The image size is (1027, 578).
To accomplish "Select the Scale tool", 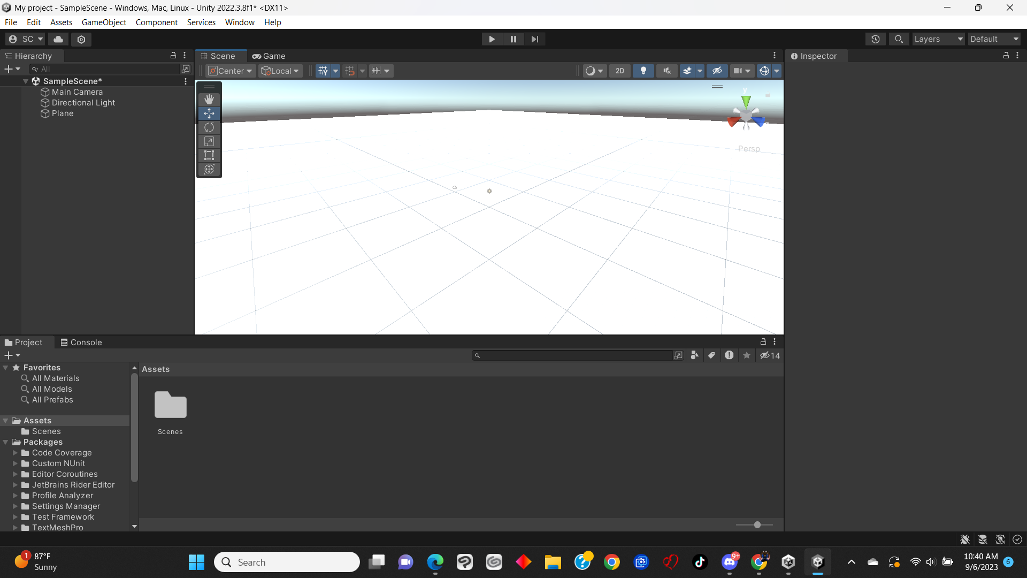I will [209, 141].
